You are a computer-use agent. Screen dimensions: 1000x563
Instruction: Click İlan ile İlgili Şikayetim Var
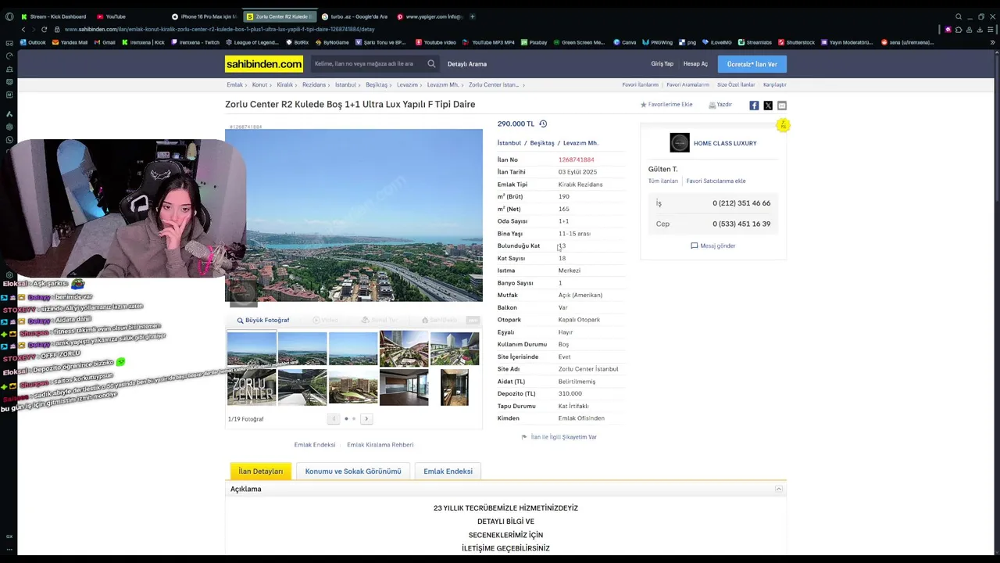tap(564, 437)
